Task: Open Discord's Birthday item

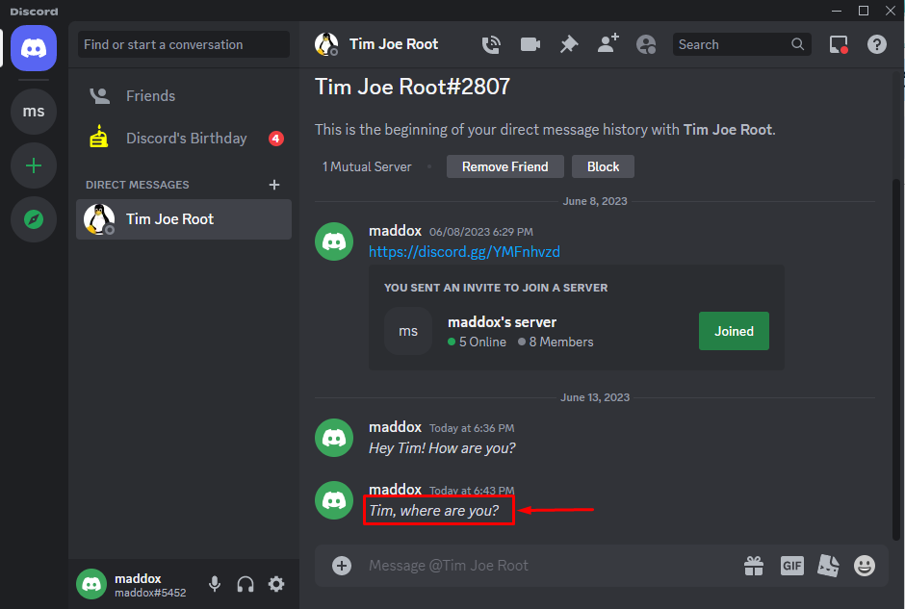Action: tap(186, 139)
